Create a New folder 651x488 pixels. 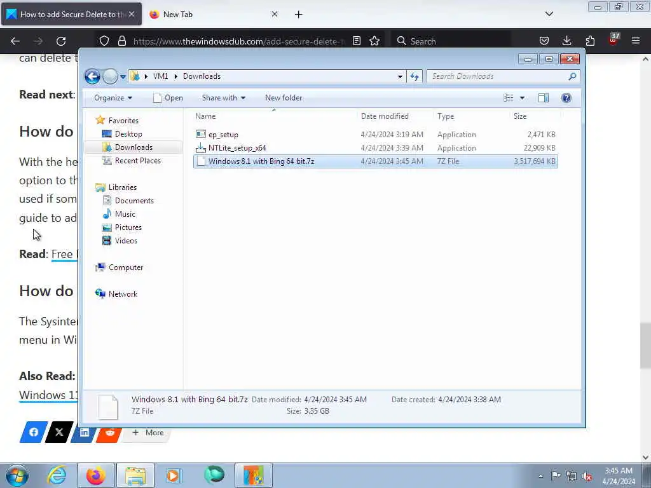(284, 98)
